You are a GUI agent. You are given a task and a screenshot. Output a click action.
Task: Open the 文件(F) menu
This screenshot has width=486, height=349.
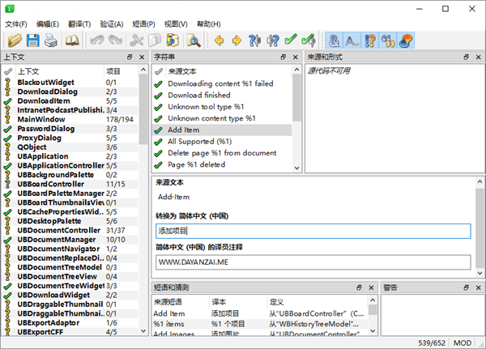pos(16,24)
